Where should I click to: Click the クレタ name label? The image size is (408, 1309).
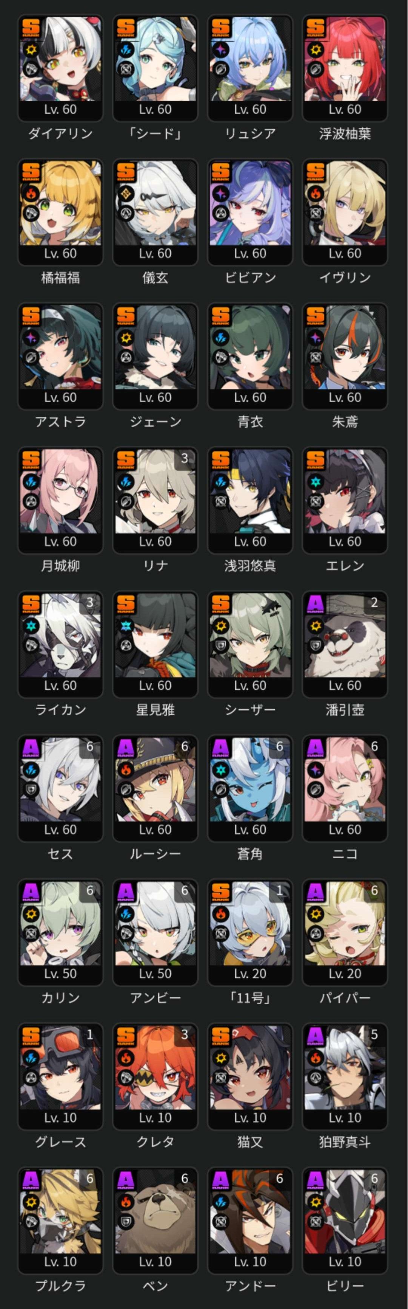(155, 1142)
